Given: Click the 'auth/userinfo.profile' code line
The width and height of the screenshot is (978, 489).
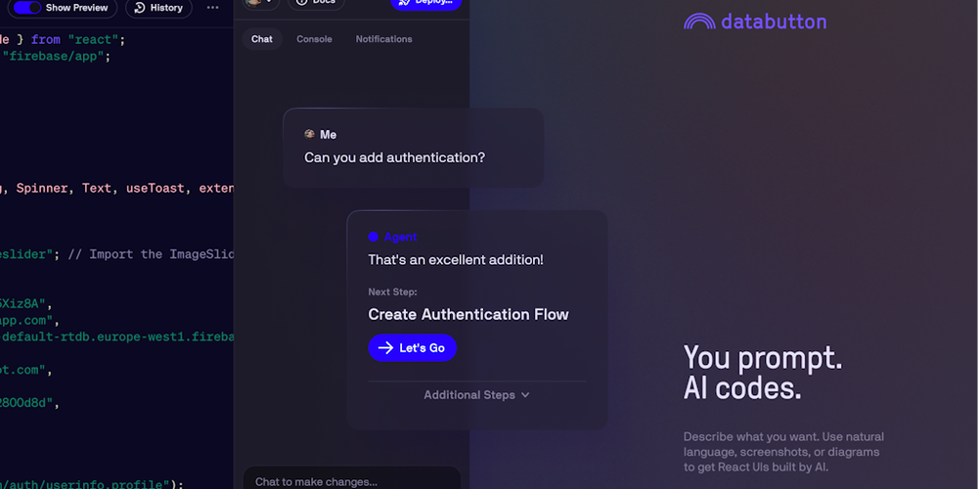Looking at the screenshot, I should pyautogui.click(x=92, y=484).
